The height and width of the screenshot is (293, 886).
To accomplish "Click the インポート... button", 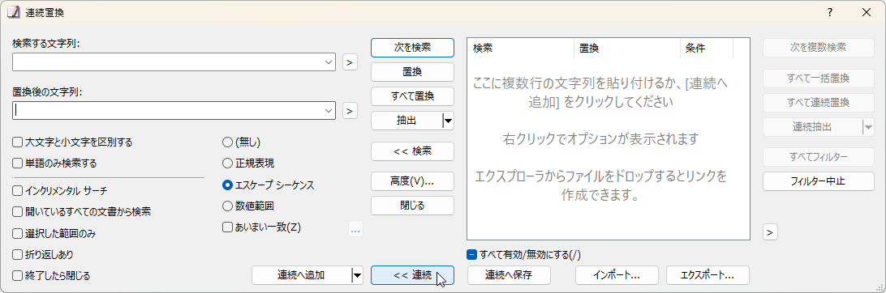I will [617, 275].
